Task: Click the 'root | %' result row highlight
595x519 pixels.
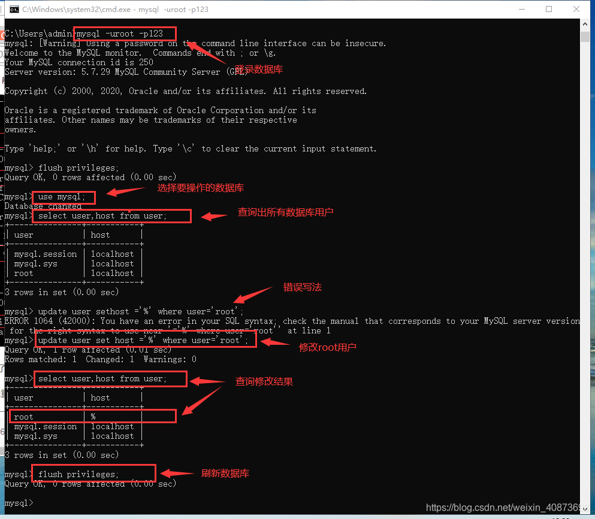Action: (x=93, y=416)
